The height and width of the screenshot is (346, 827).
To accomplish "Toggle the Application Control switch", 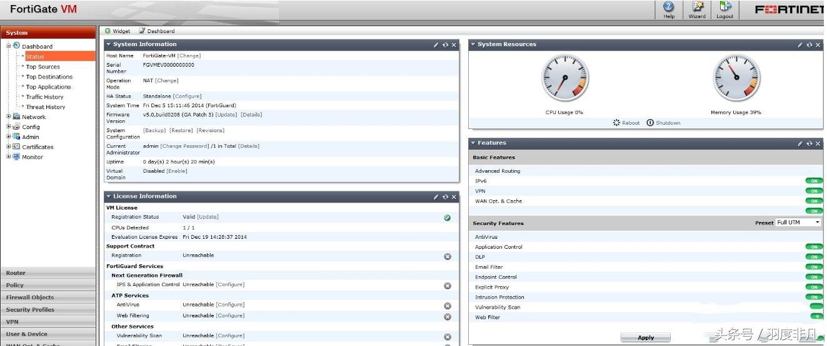I will coord(813,247).
